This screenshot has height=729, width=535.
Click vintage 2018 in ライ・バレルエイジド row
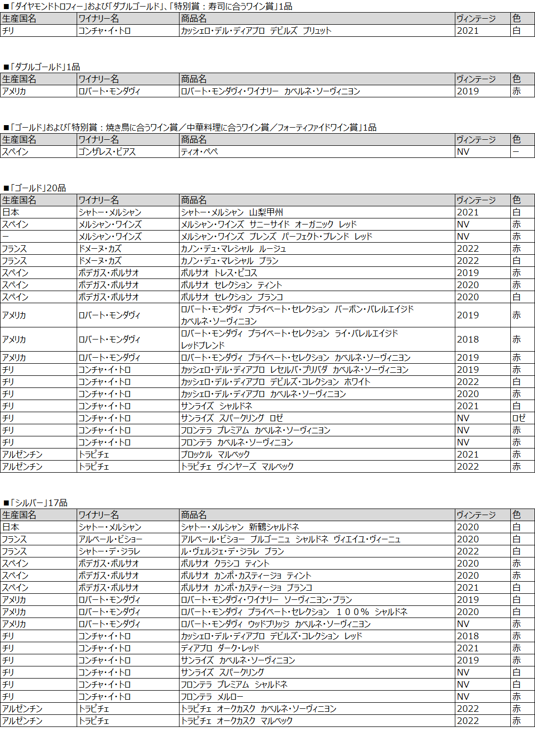[468, 340]
